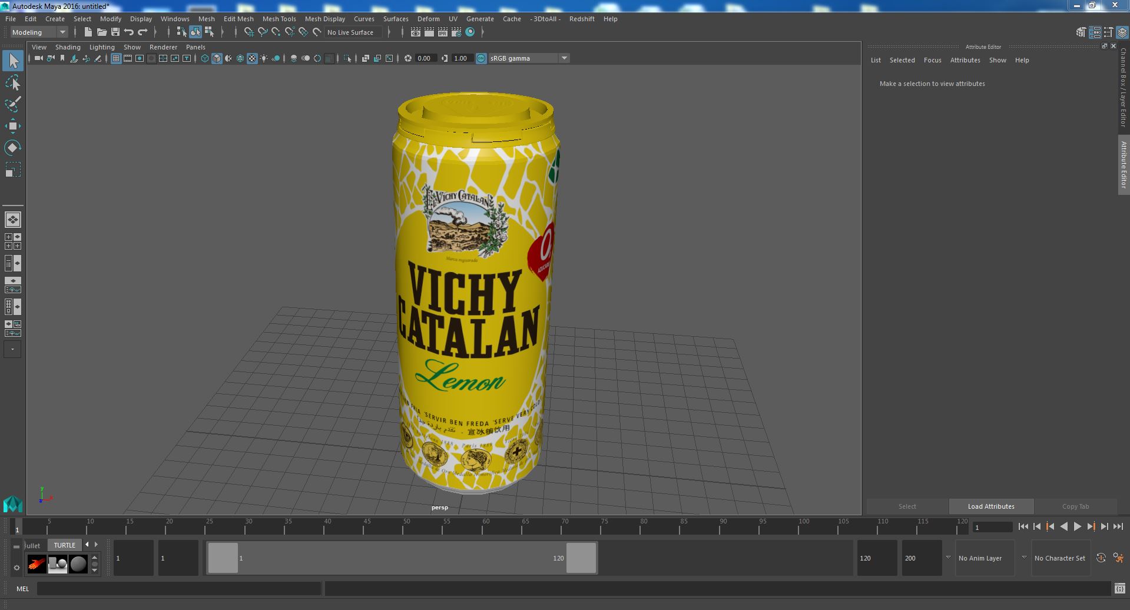Image resolution: width=1130 pixels, height=610 pixels.
Task: Enable select by hierarchy mode
Action: point(181,32)
